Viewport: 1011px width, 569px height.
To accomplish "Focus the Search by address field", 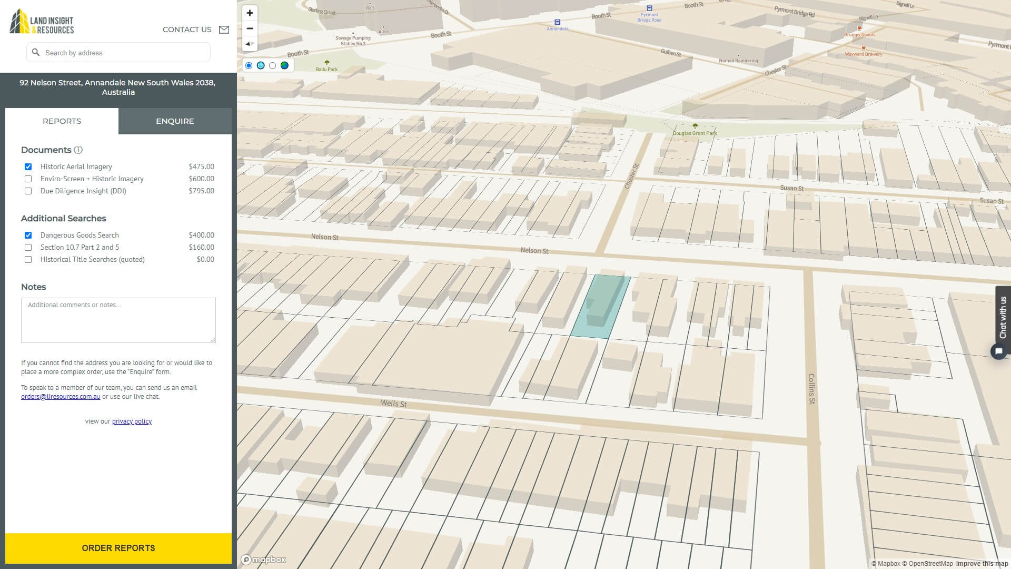I will (118, 52).
